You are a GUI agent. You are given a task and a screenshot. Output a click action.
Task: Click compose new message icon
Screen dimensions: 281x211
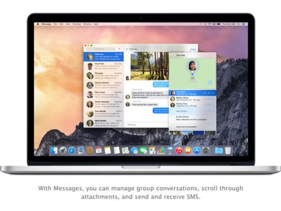pyautogui.click(x=119, y=49)
